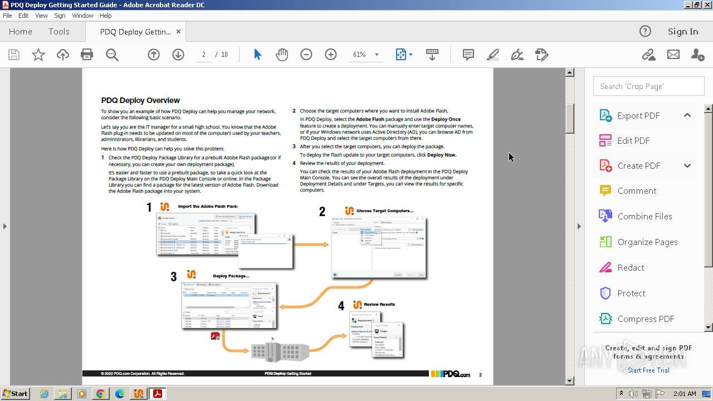Select the PDQ Deploy Getting document tab
Viewport: 713px width, 401px height.
click(135, 32)
